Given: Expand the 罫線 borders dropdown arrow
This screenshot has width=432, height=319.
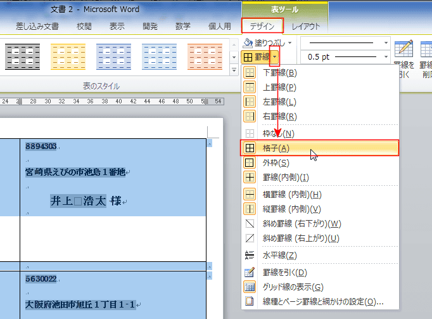Looking at the screenshot, I should tap(274, 57).
